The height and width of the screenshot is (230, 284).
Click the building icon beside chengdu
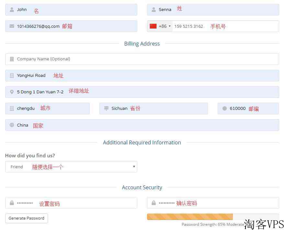[x=12, y=109]
